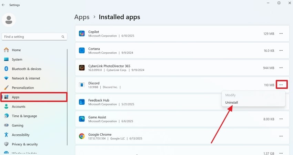Image resolution: width=293 pixels, height=155 pixels.
Task: Click the System monitor icon
Action: pos(6,59)
